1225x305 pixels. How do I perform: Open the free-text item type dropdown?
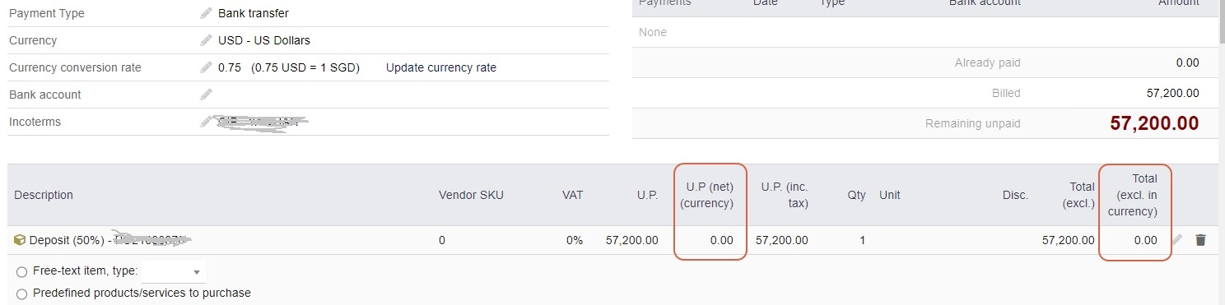pyautogui.click(x=174, y=271)
